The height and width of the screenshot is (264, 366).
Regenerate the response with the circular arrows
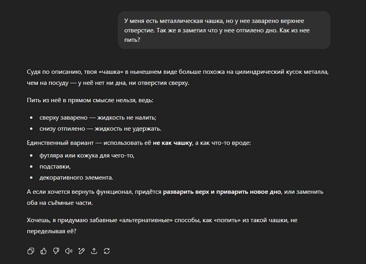[x=107, y=251]
